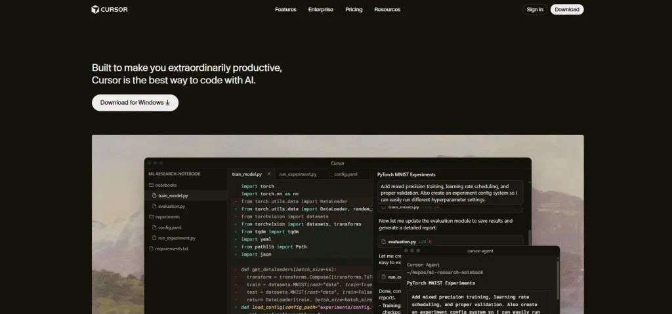Click the download arrow icon beside Windows

pyautogui.click(x=167, y=103)
